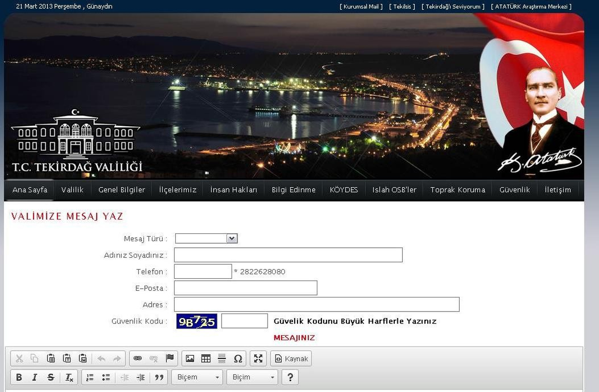Toggle strikethrough formatting
This screenshot has width=599, height=392.
tap(50, 377)
